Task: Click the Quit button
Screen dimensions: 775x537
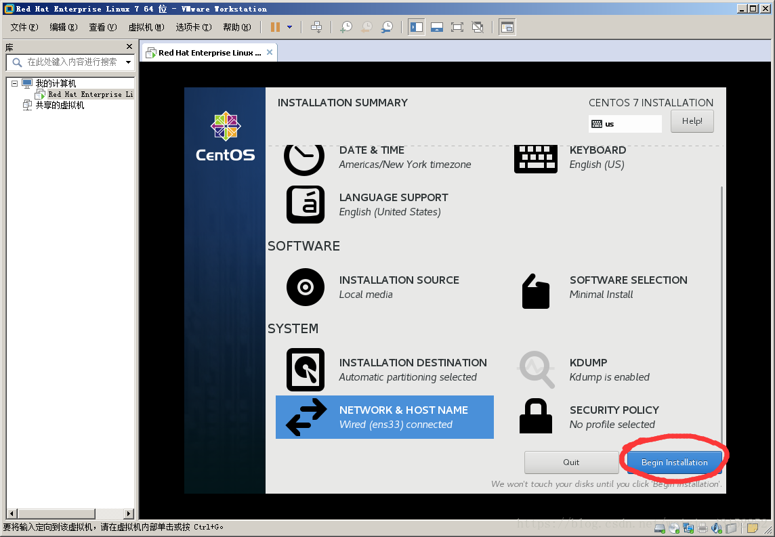Action: pos(571,463)
